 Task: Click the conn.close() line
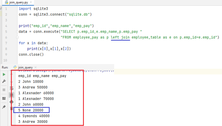point(31,54)
